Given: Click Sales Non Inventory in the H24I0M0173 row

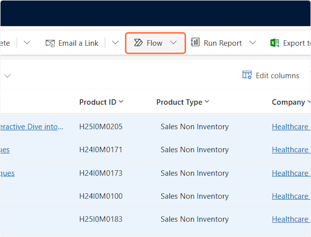Looking at the screenshot, I should tap(194, 173).
